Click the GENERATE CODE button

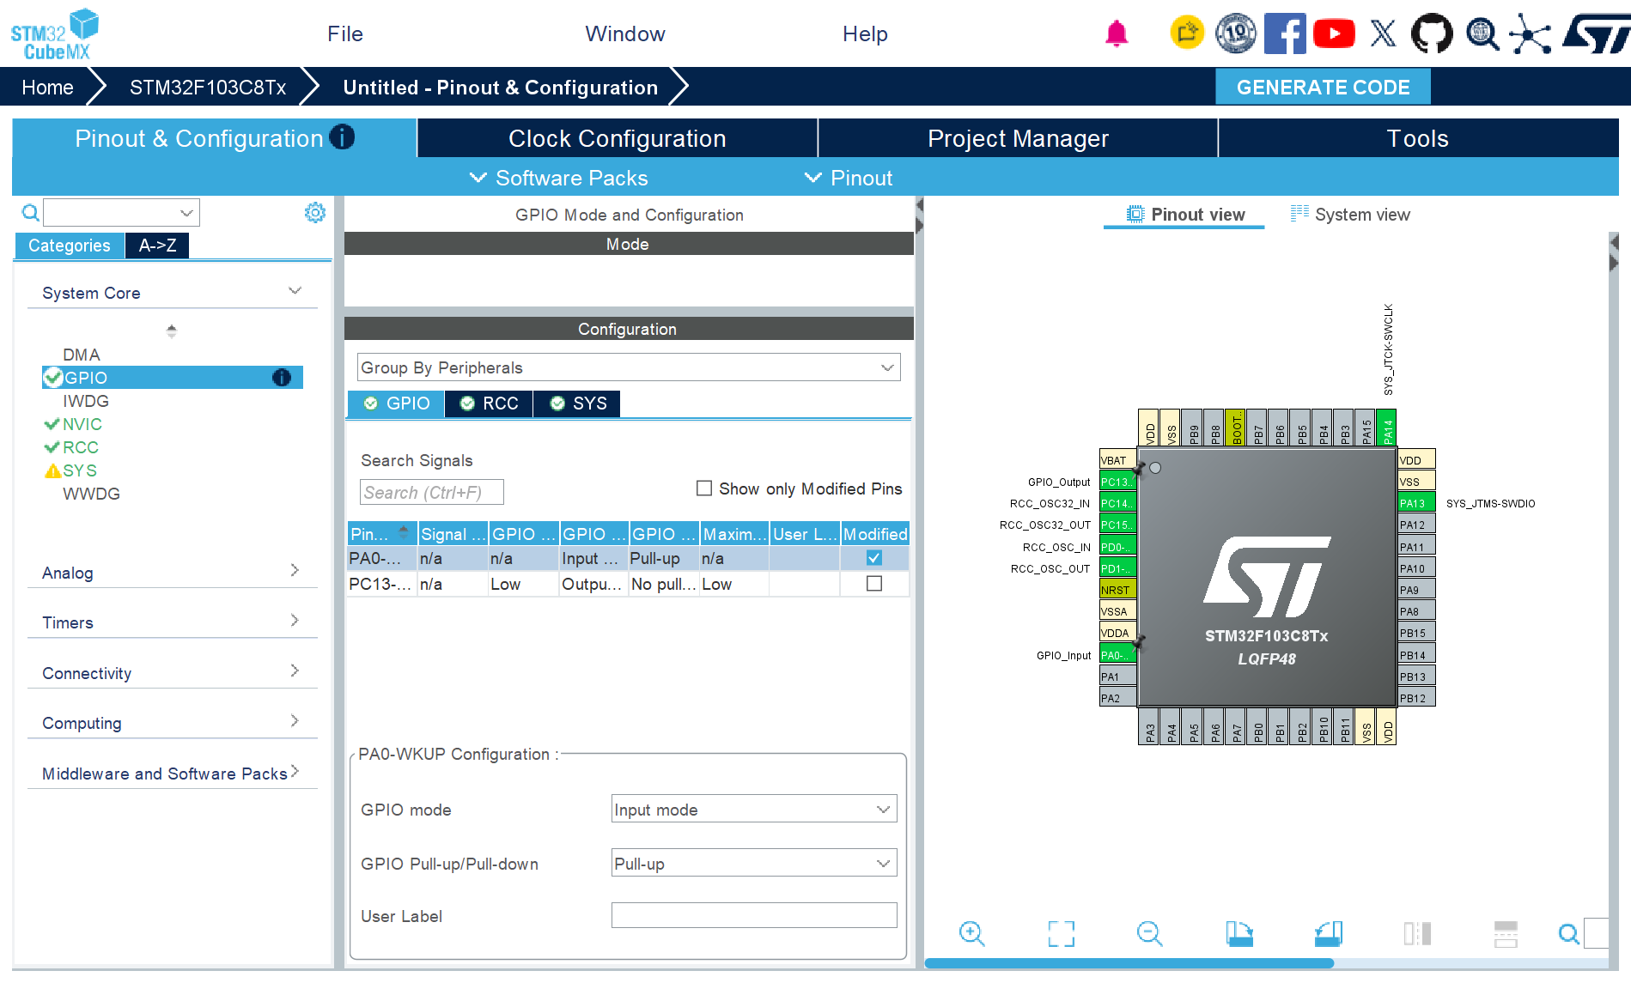[x=1323, y=87]
